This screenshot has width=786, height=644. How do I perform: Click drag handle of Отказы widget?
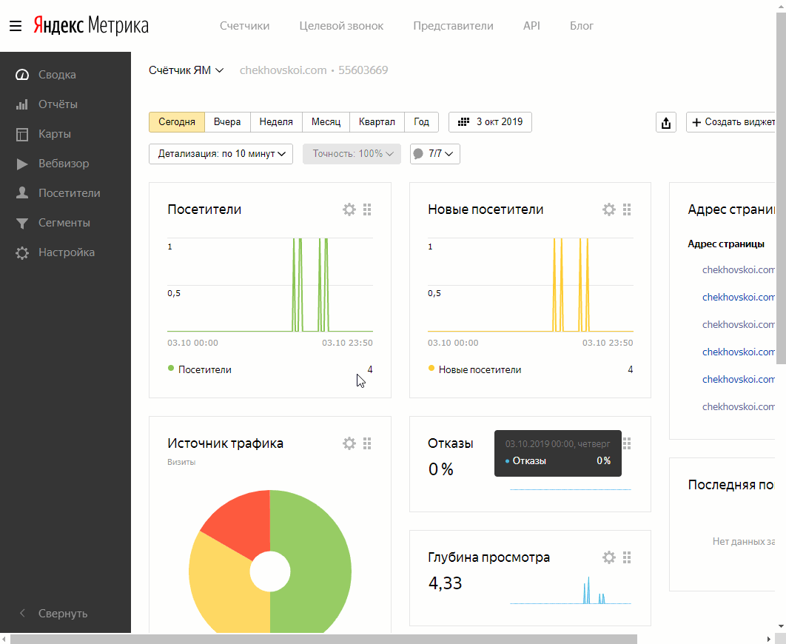tap(627, 443)
